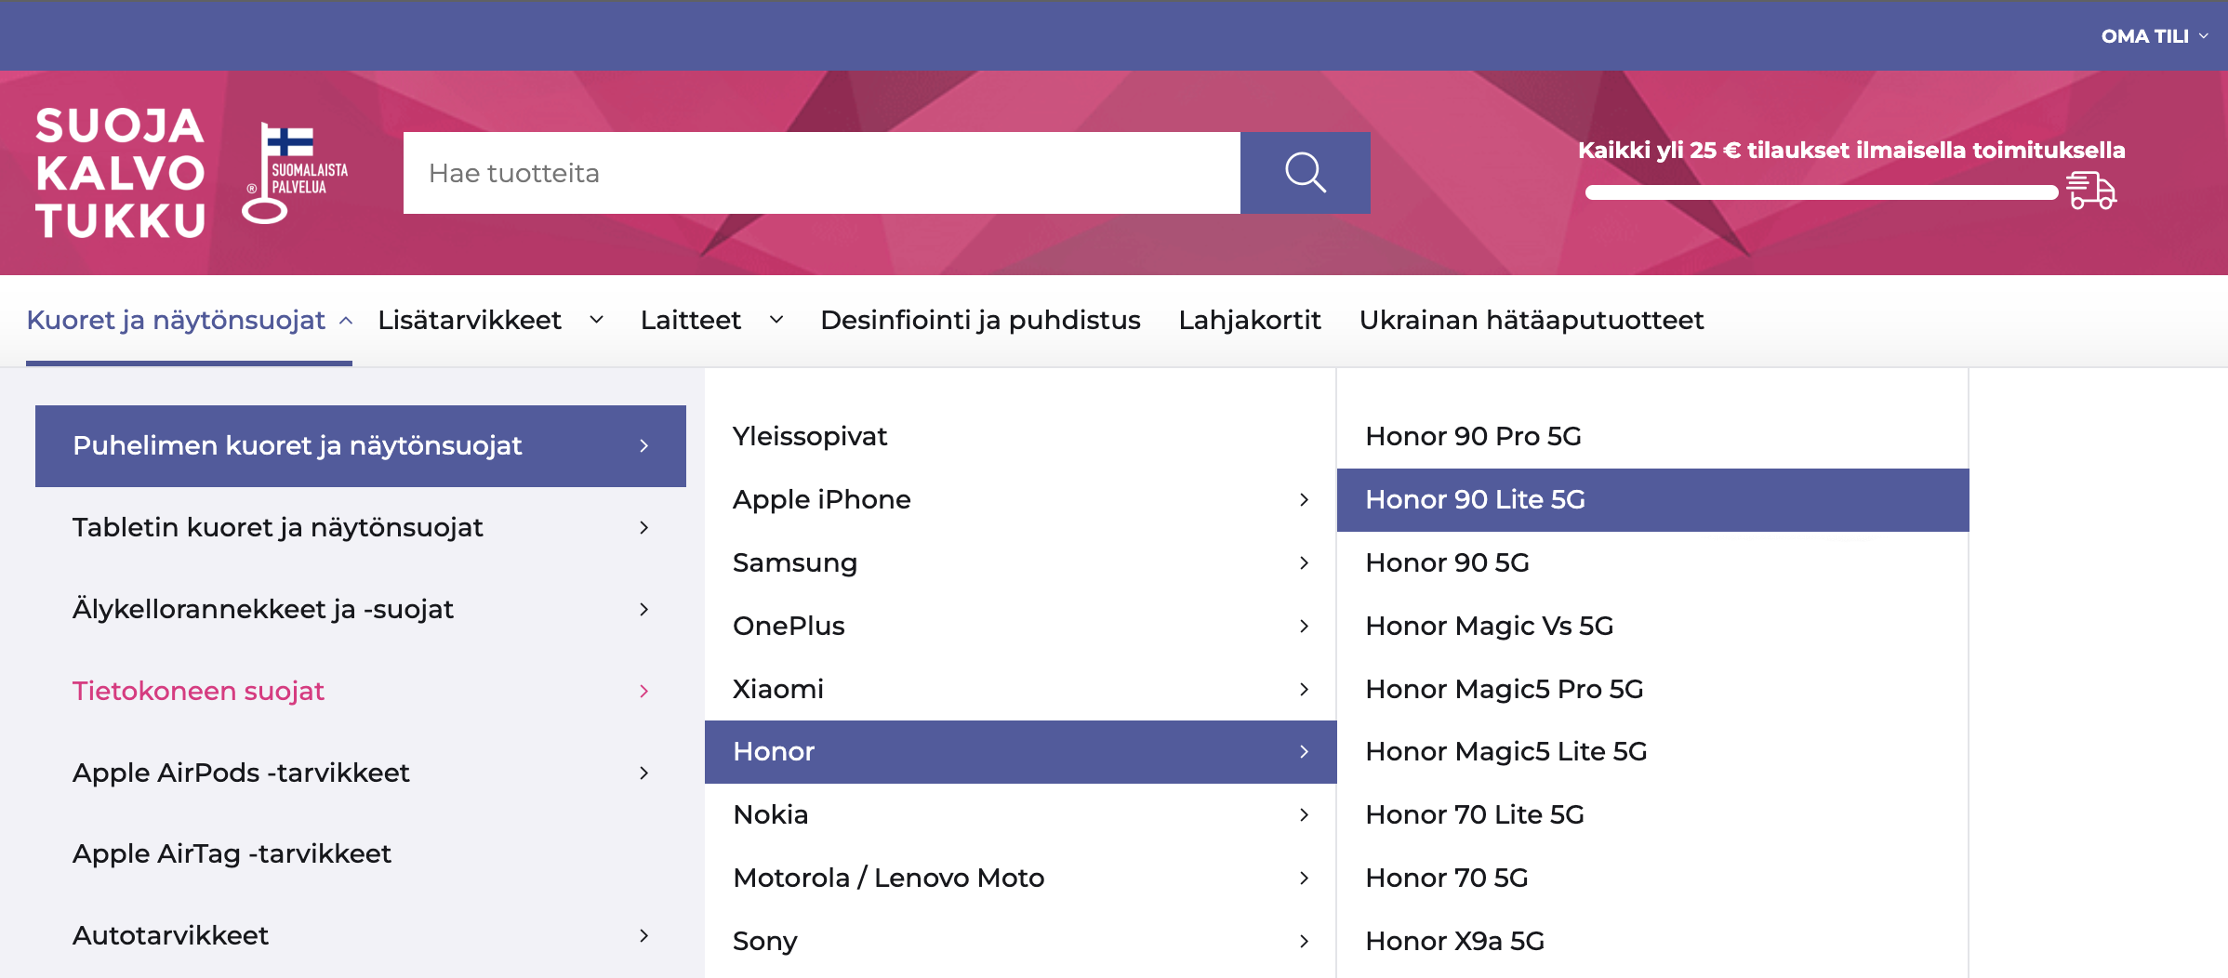The width and height of the screenshot is (2228, 978).
Task: Click the free shipping over 25 € text
Action: (1851, 151)
